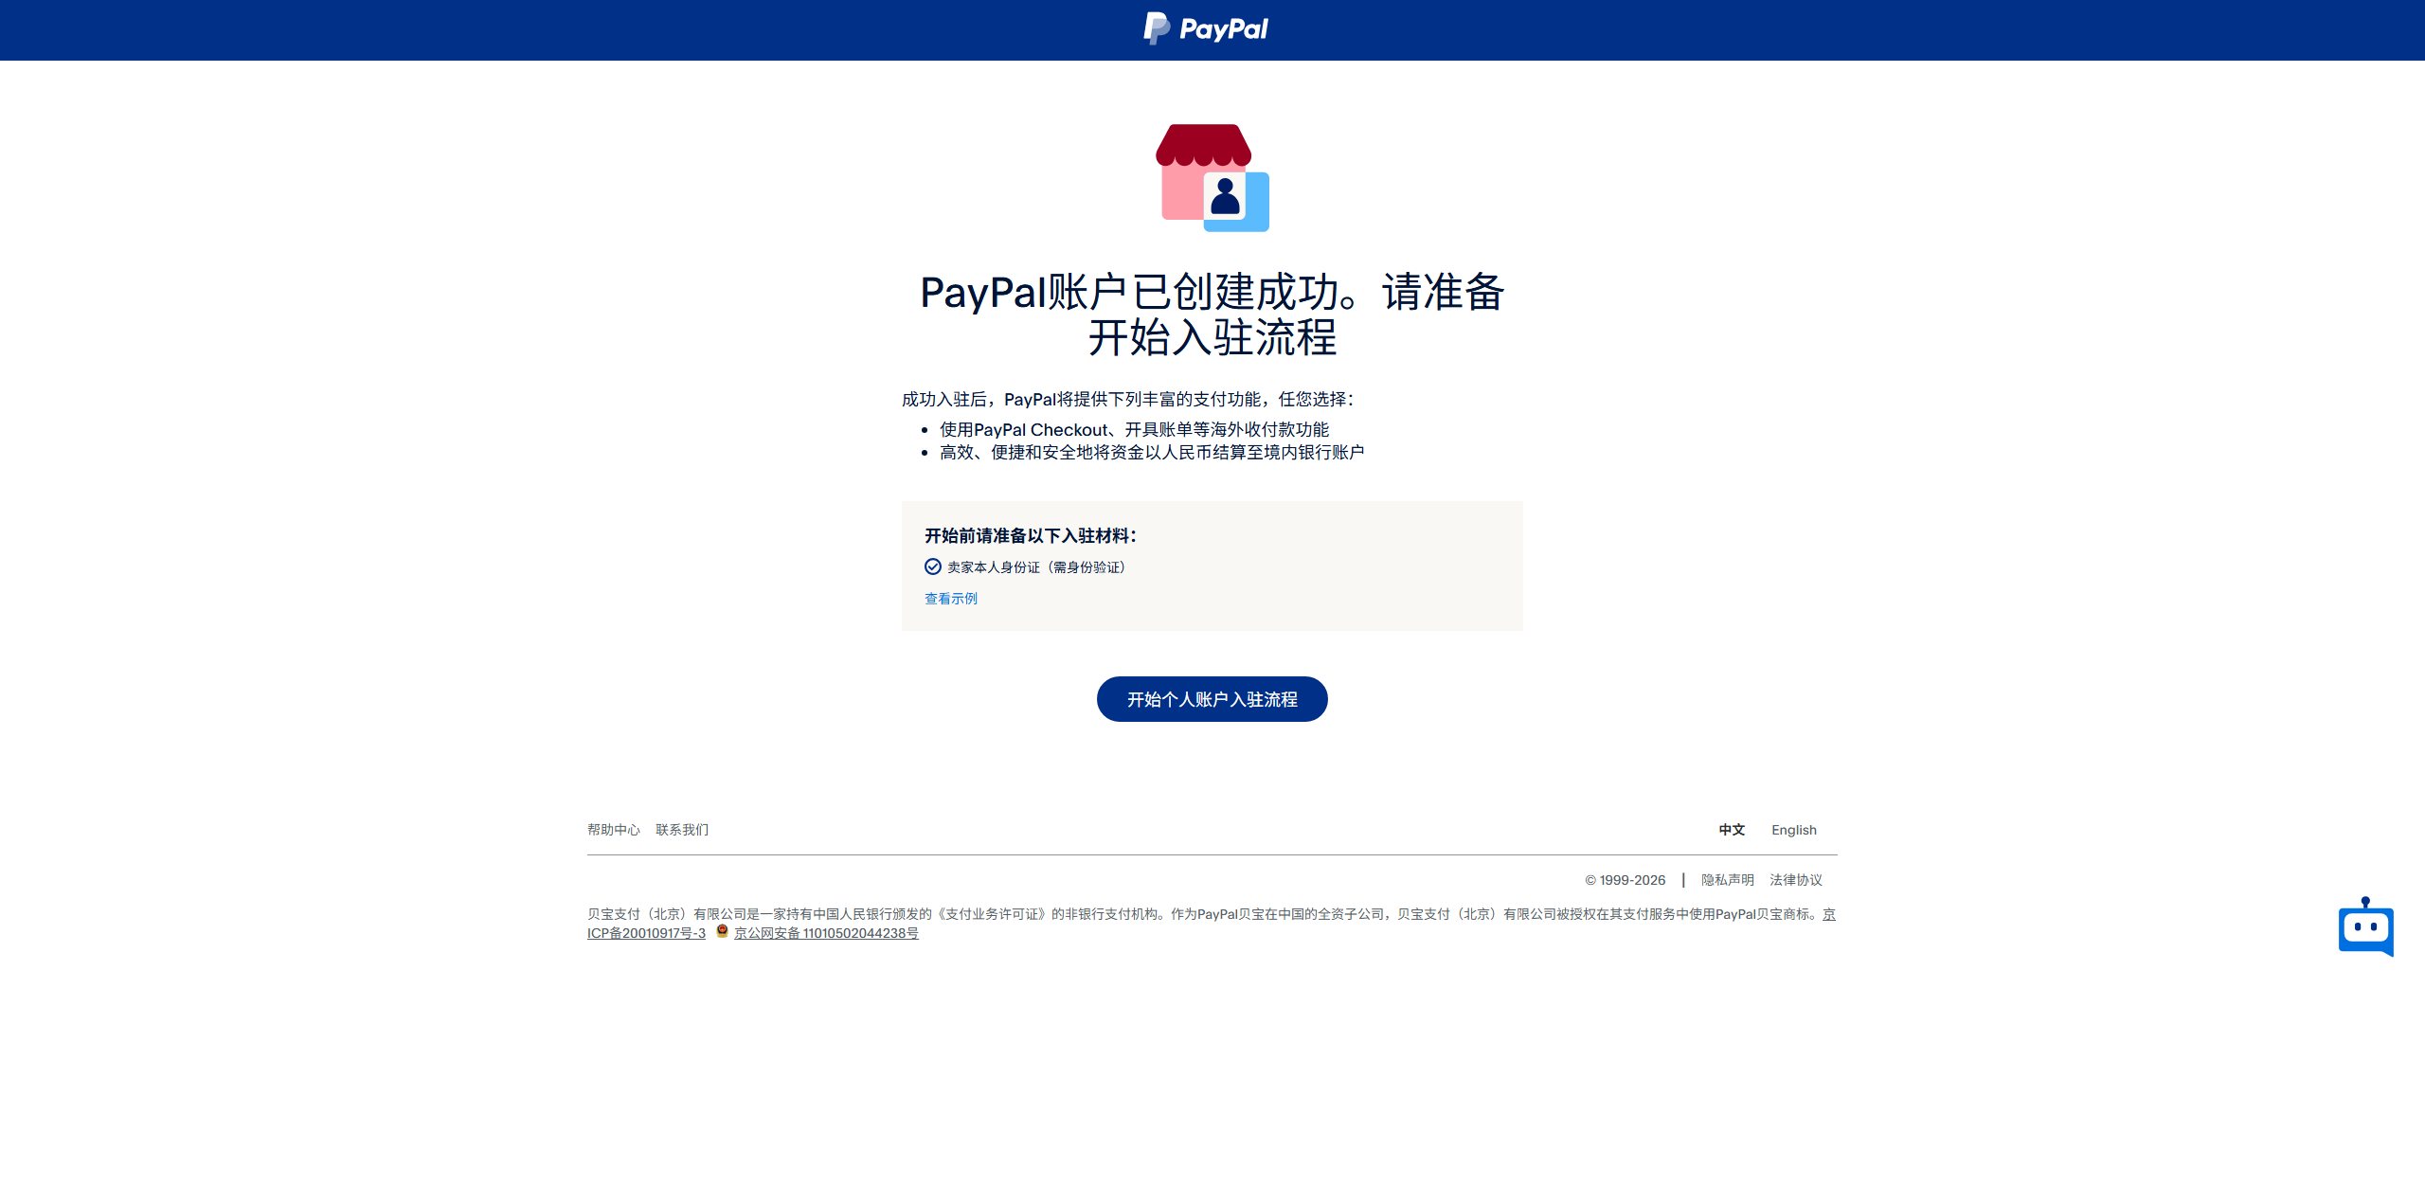Click the storefront profile illustration
Screen dimensions: 2425x1204
point(1212,177)
